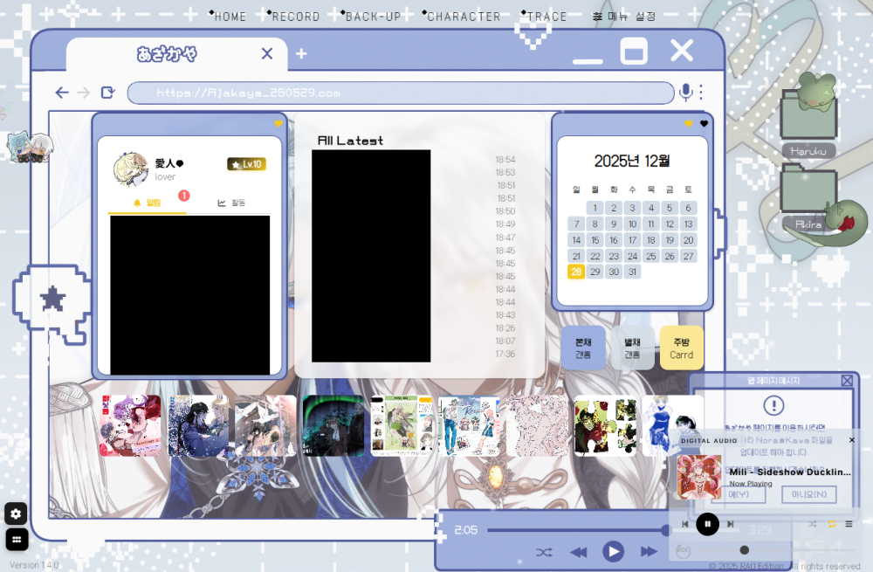This screenshot has height=572, width=873.
Task: Click the pixel star speech bubble
Action: coord(53,300)
